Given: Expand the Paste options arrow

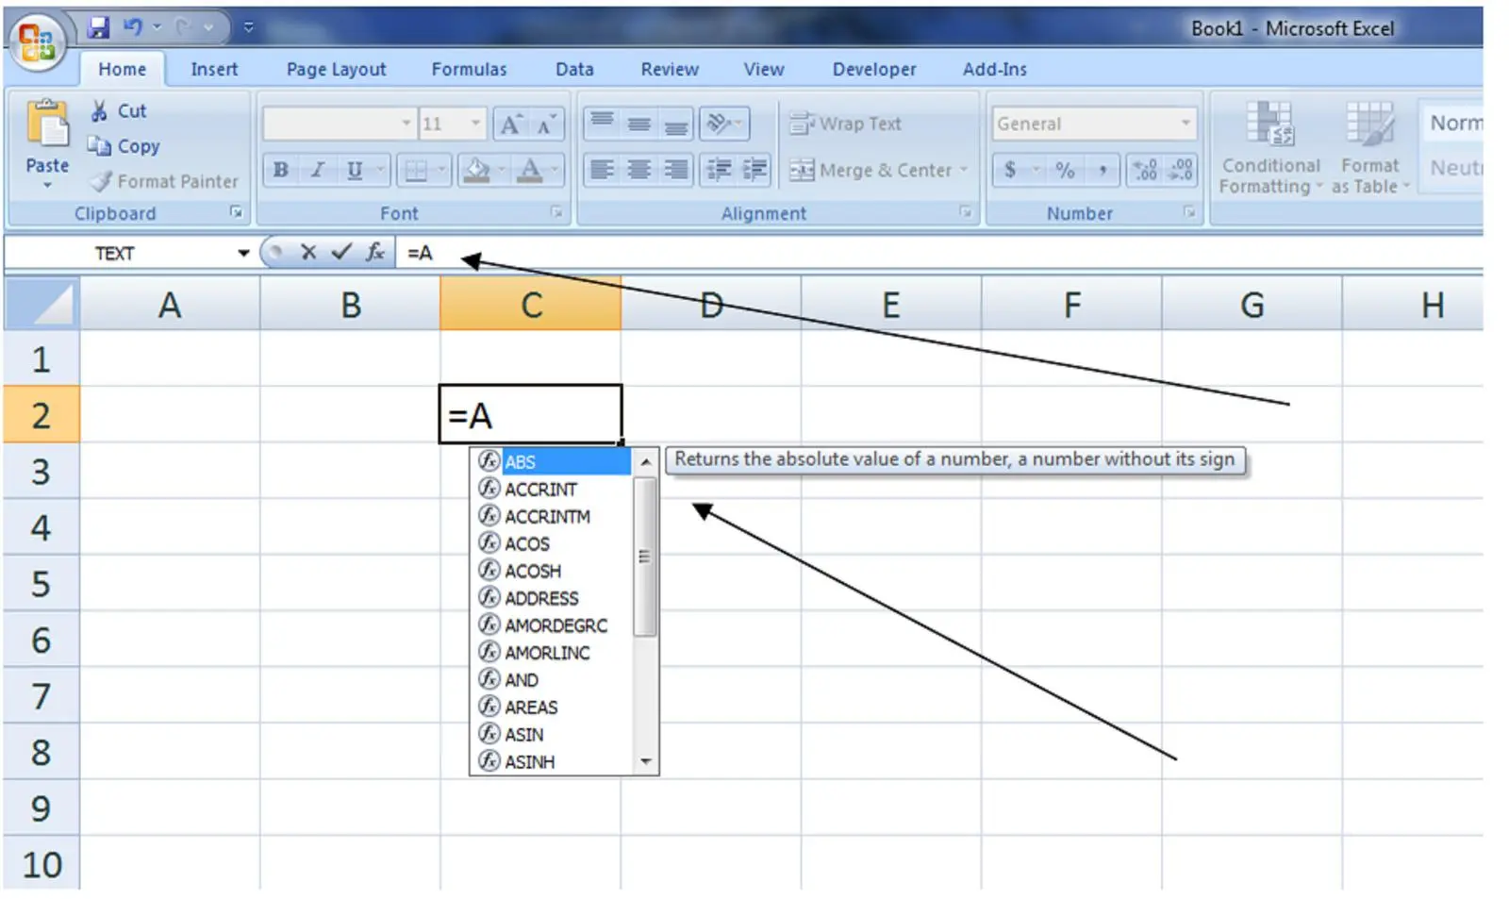Looking at the screenshot, I should [47, 185].
